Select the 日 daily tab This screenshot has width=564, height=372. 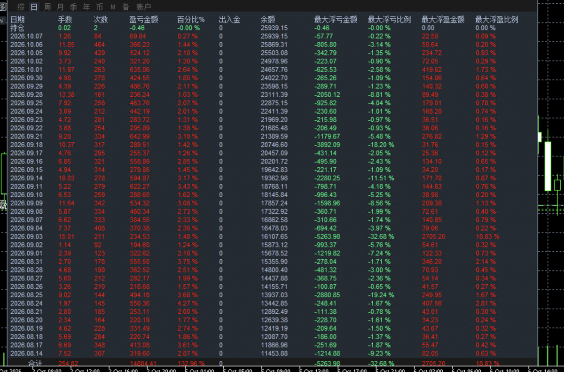pos(34,7)
